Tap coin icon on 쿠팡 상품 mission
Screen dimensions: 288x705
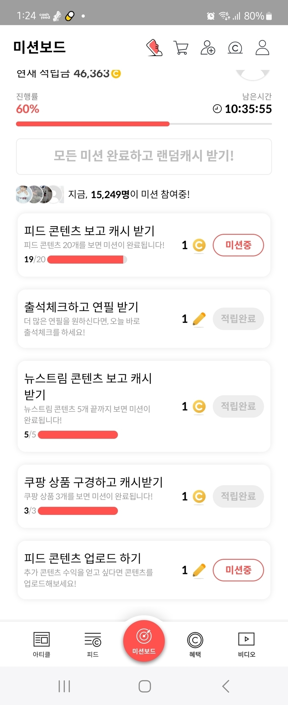tap(199, 496)
